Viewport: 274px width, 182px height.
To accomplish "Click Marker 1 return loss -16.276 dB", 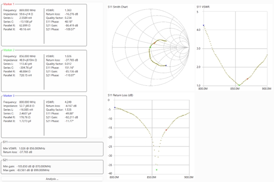I will point(71,14).
